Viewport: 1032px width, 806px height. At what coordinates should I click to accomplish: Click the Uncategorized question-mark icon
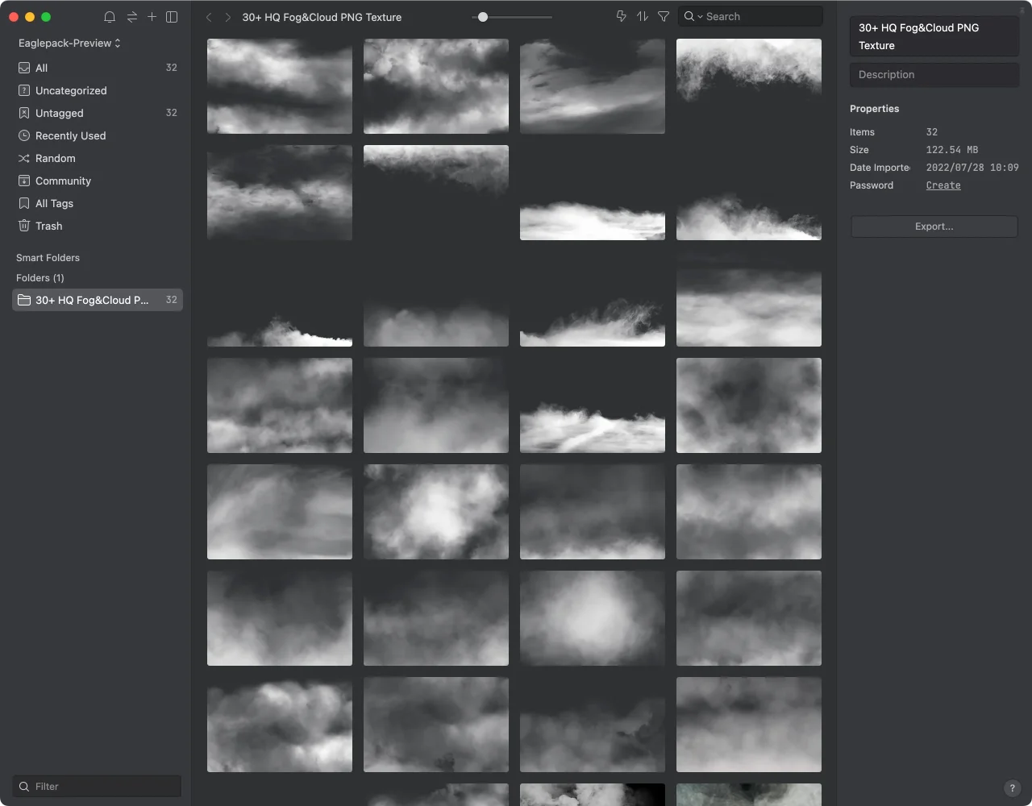(24, 90)
